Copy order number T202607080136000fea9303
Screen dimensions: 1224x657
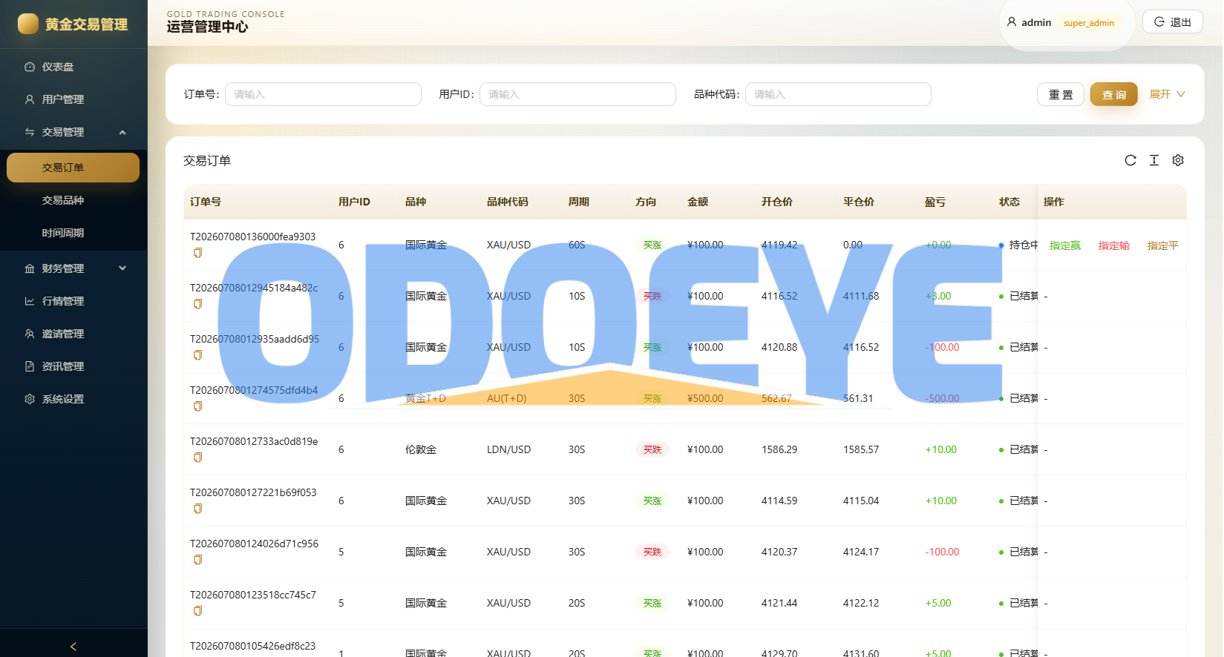198,253
